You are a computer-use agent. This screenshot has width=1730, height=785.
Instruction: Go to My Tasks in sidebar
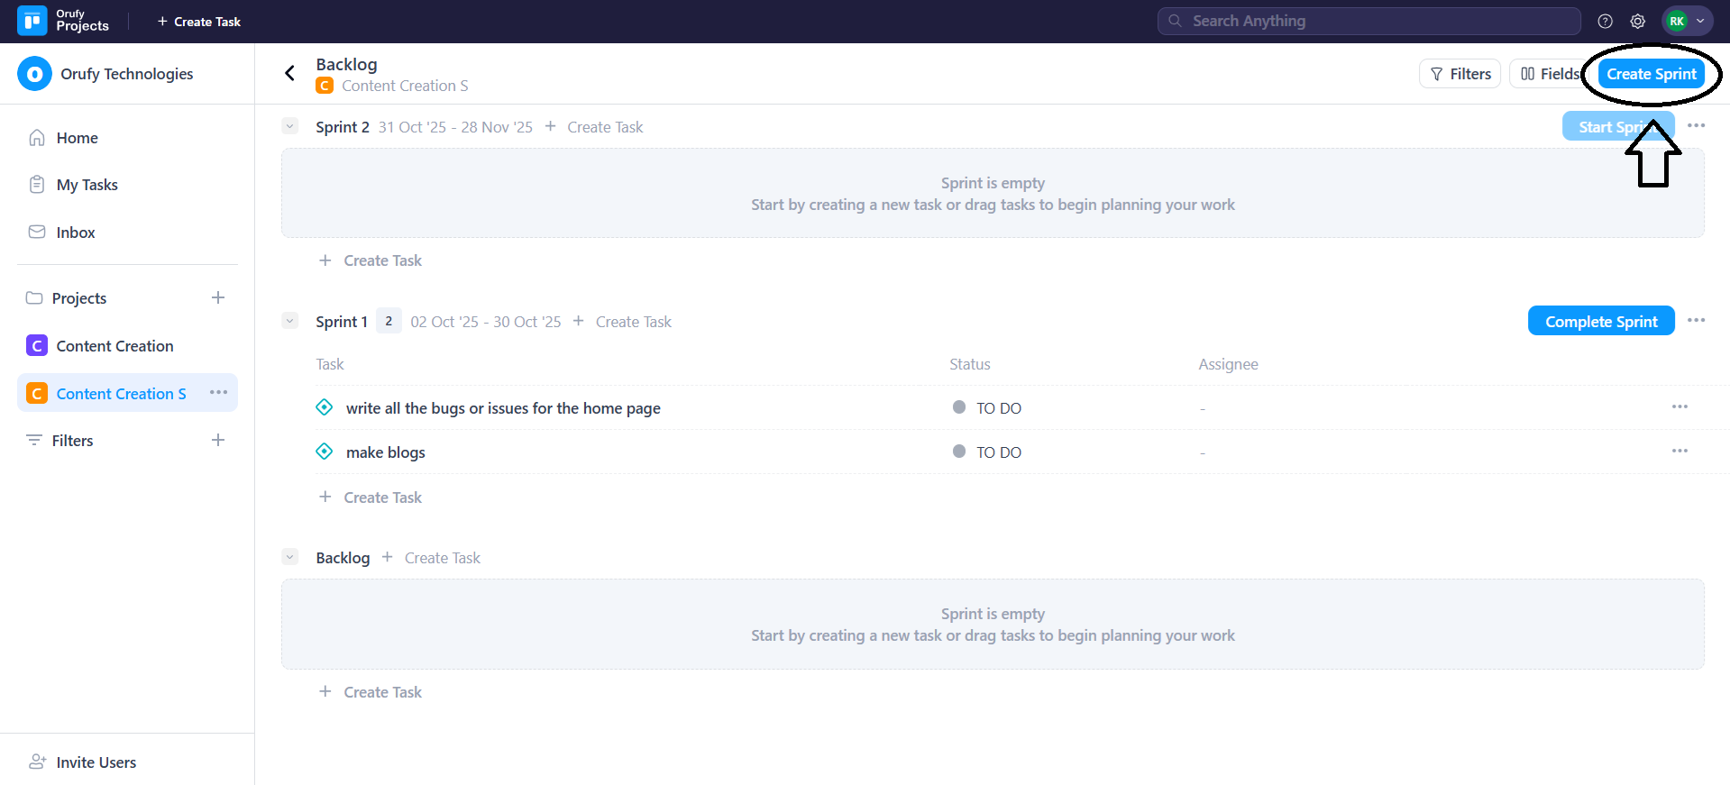(87, 185)
